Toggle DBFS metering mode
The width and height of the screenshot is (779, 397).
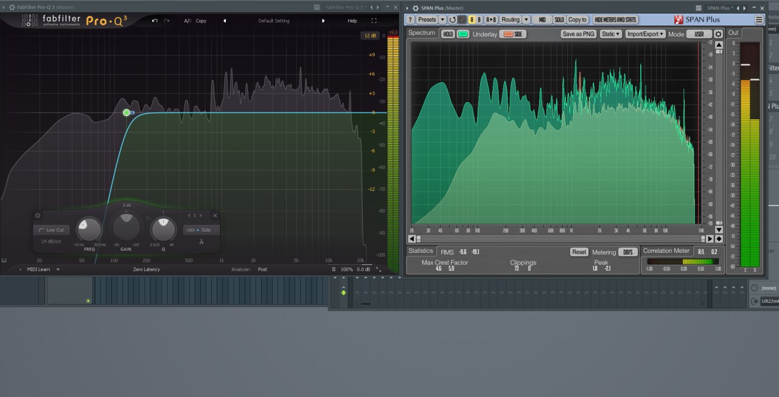(627, 252)
